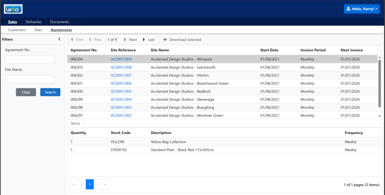This screenshot has width=385, height=195.
Task: Switch to the Sites tab
Action: click(x=38, y=30)
